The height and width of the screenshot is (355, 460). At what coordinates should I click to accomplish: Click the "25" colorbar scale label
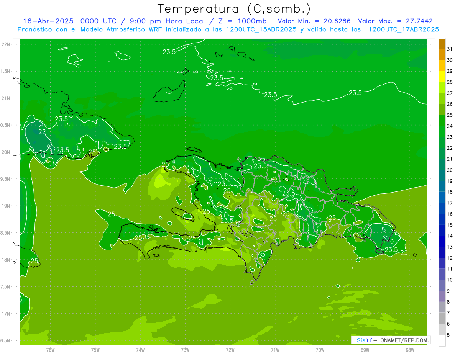[450, 115]
